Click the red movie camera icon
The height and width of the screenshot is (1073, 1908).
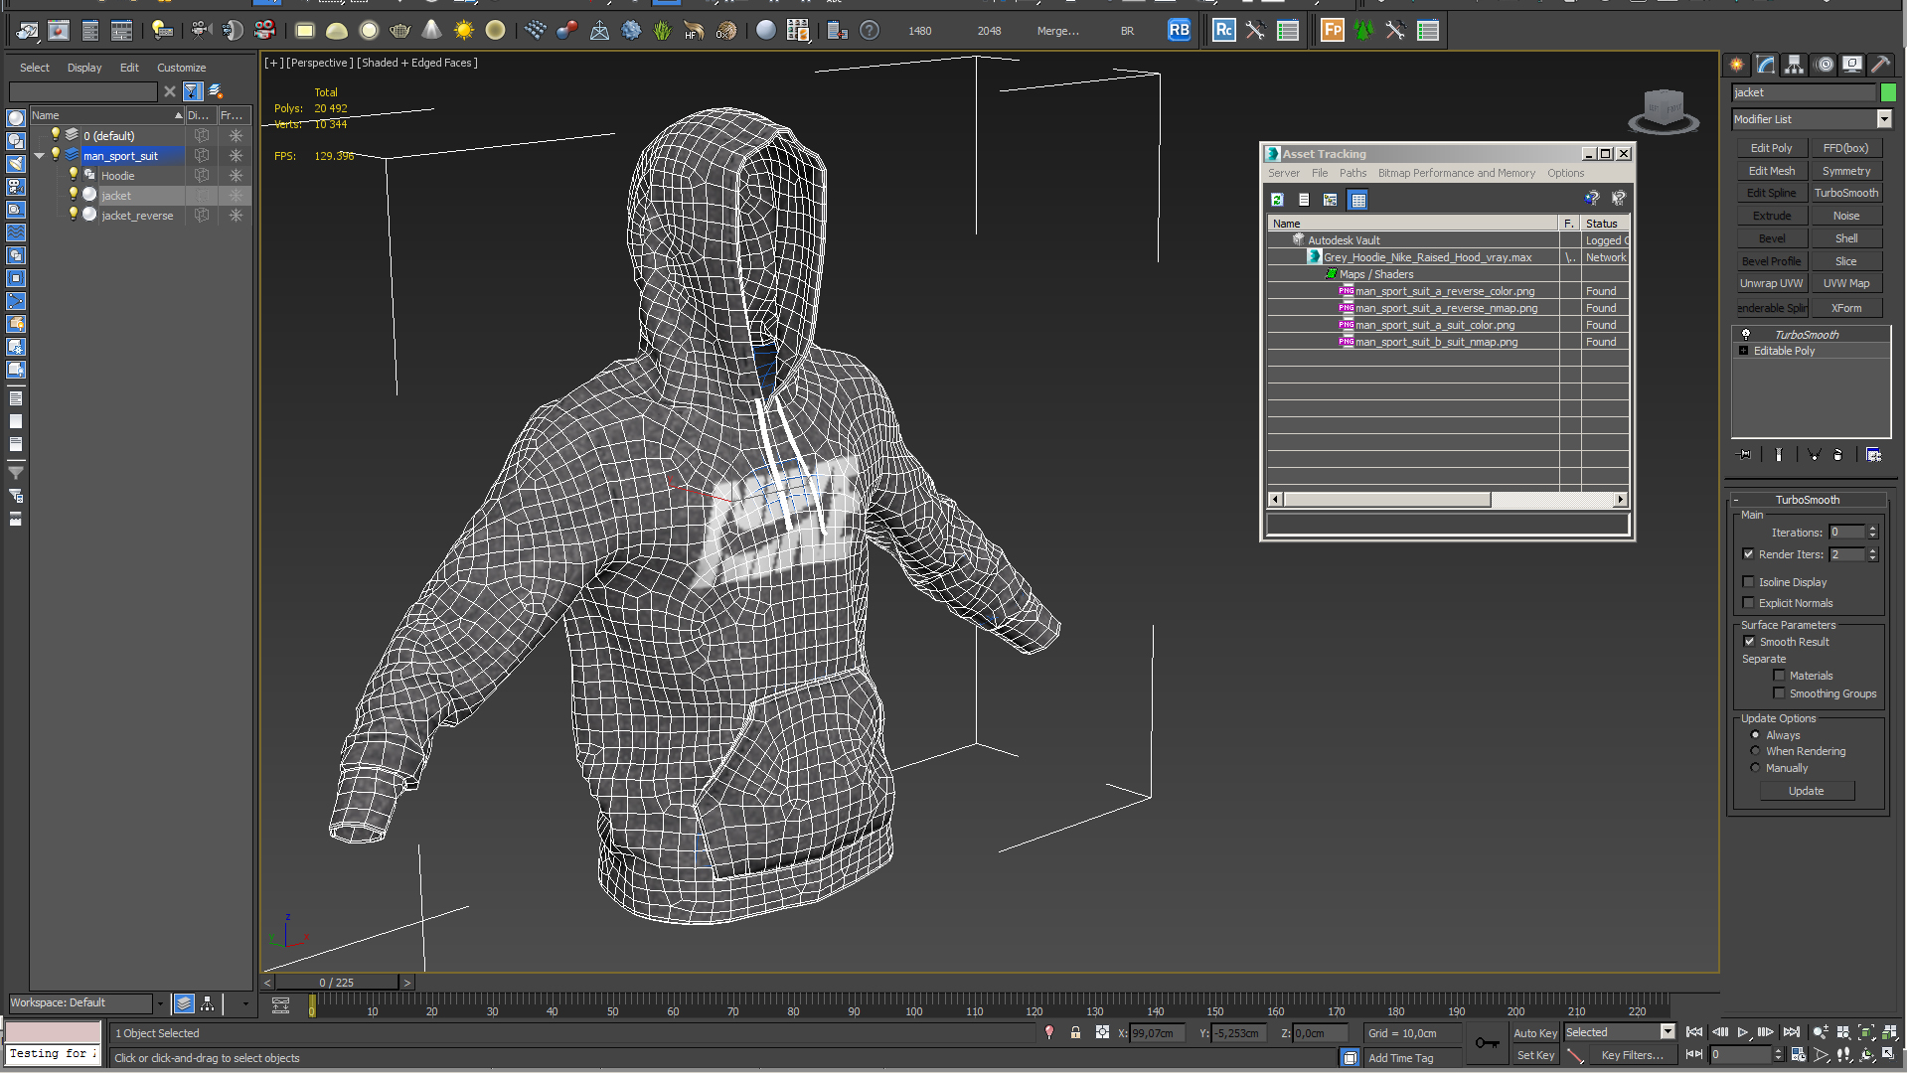point(264,31)
